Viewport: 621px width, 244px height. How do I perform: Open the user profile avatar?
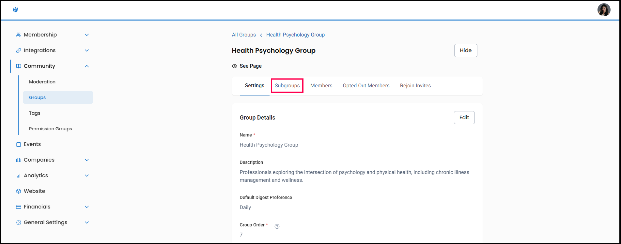click(604, 10)
